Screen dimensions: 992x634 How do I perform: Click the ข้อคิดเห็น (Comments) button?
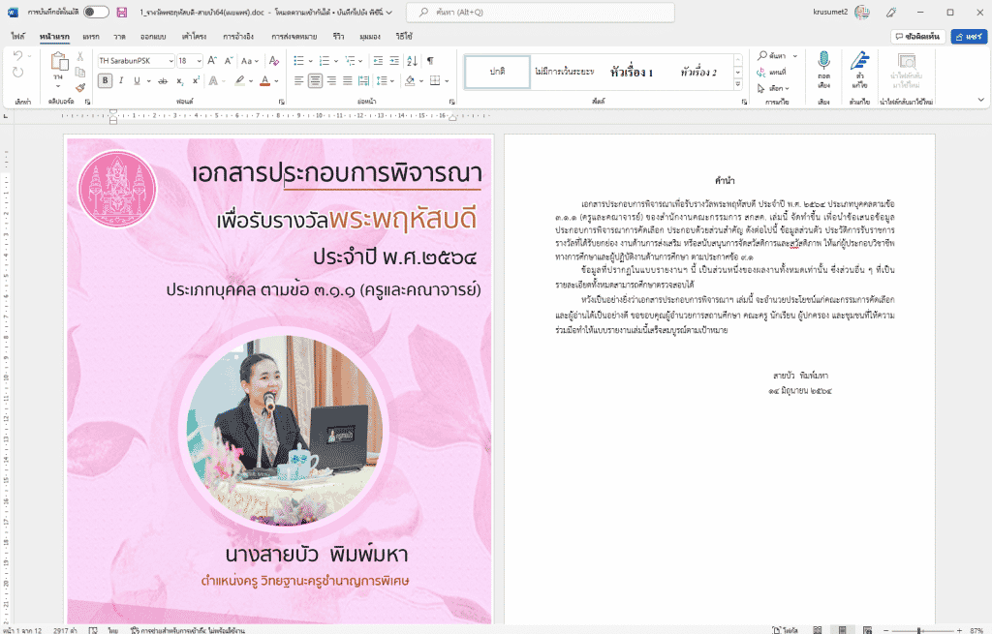coord(918,37)
